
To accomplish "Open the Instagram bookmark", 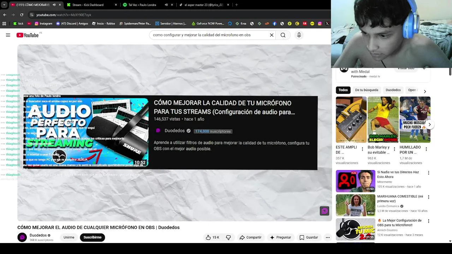I will pyautogui.click(x=43, y=24).
